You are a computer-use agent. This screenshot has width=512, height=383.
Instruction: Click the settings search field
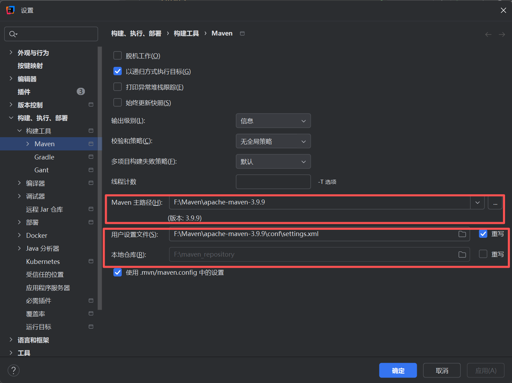coord(51,34)
